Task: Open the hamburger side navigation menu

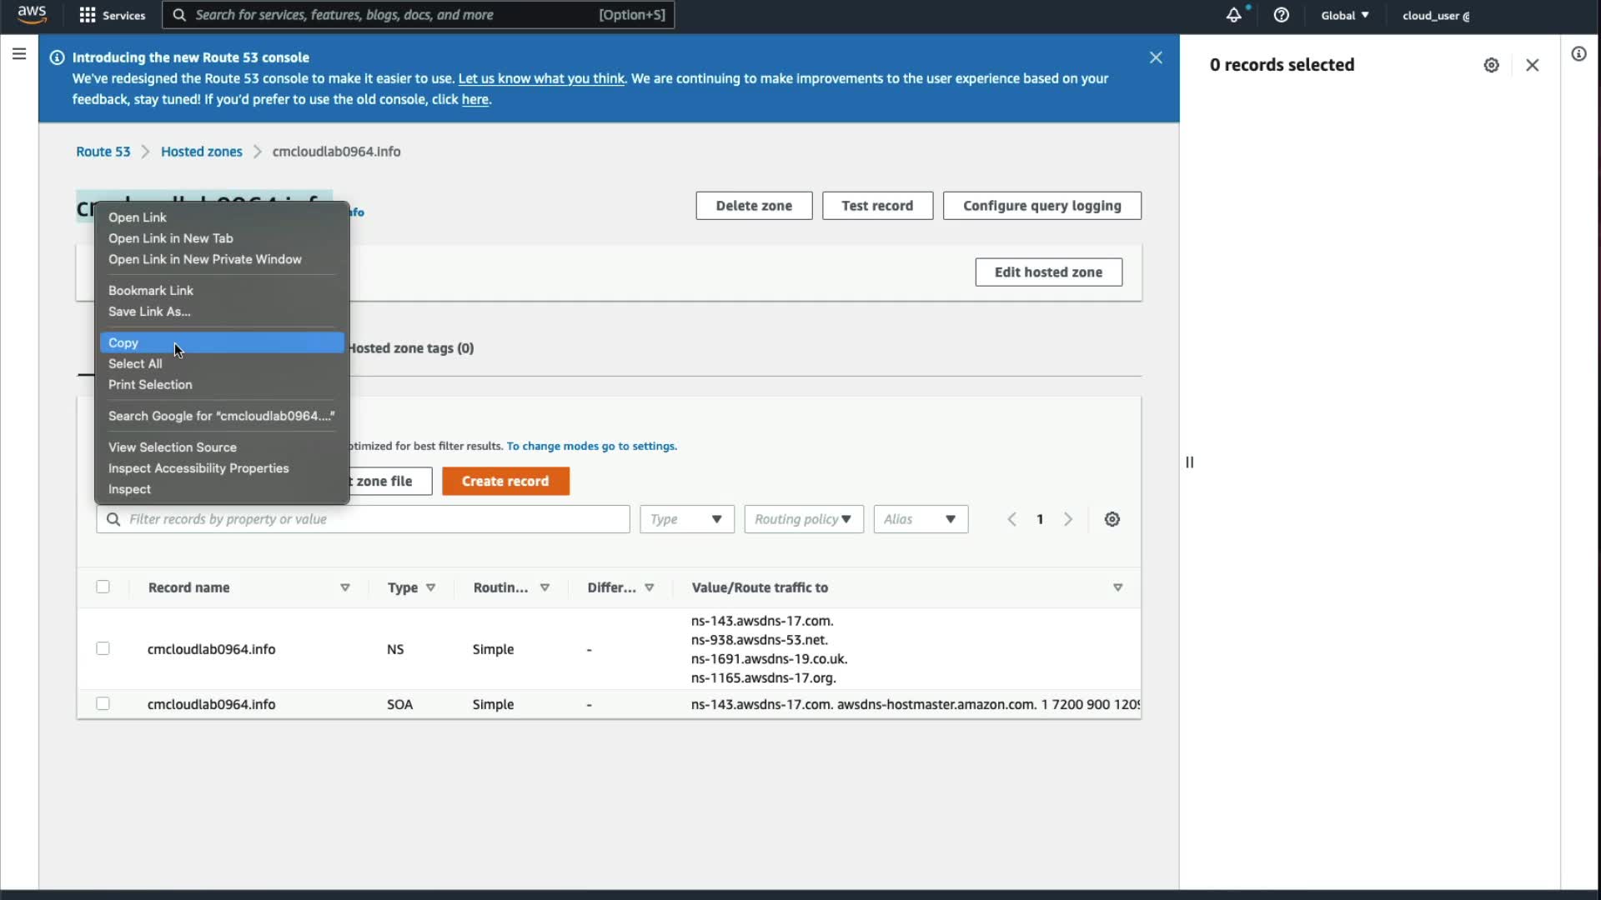Action: coord(19,54)
